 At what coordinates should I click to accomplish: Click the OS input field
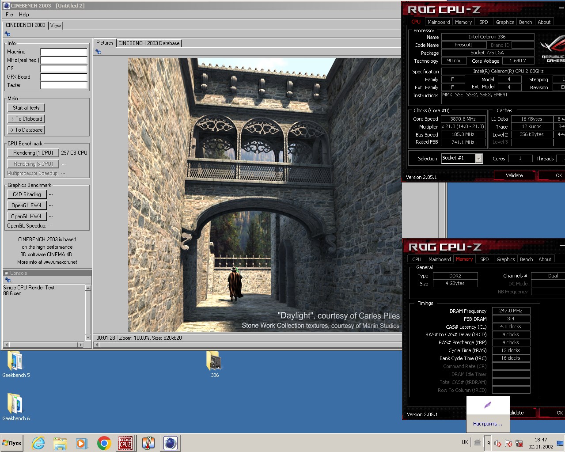(x=64, y=68)
